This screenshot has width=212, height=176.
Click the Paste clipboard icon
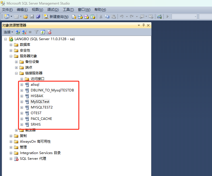tap(114, 17)
